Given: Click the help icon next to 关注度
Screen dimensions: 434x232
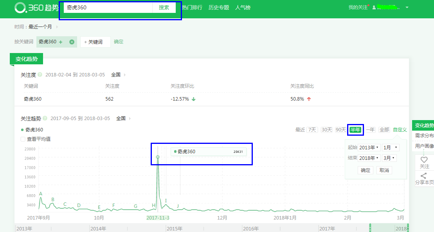Looking at the screenshot, I should tap(40, 74).
